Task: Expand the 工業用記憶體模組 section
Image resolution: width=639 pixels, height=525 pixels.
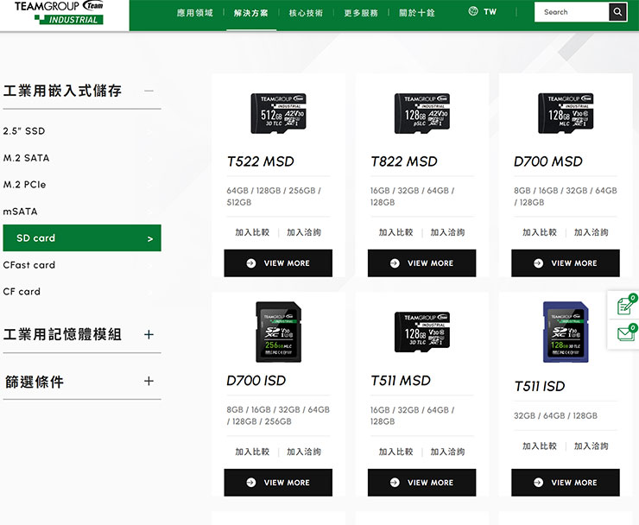Action: (x=149, y=335)
